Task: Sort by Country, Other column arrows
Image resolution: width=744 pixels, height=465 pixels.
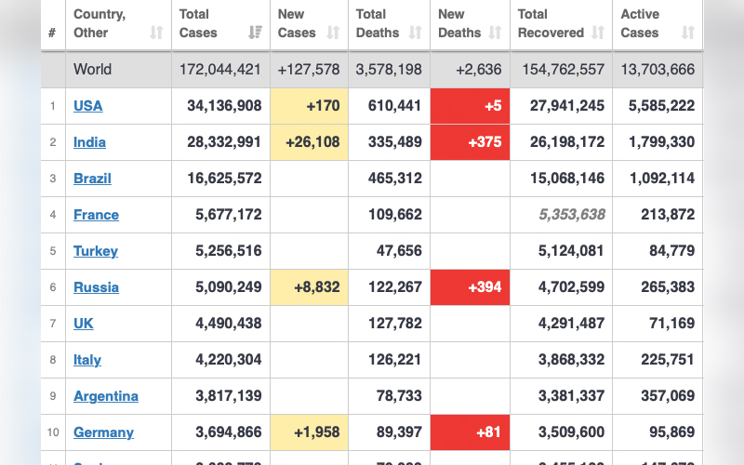Action: (156, 33)
